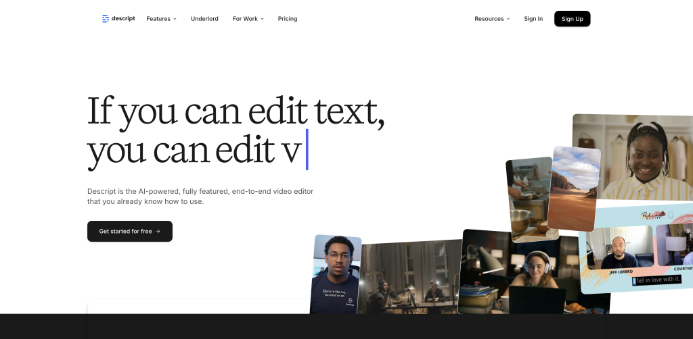693x339 pixels.
Task: Open the podcast studio video thumbnail
Action: point(409,278)
